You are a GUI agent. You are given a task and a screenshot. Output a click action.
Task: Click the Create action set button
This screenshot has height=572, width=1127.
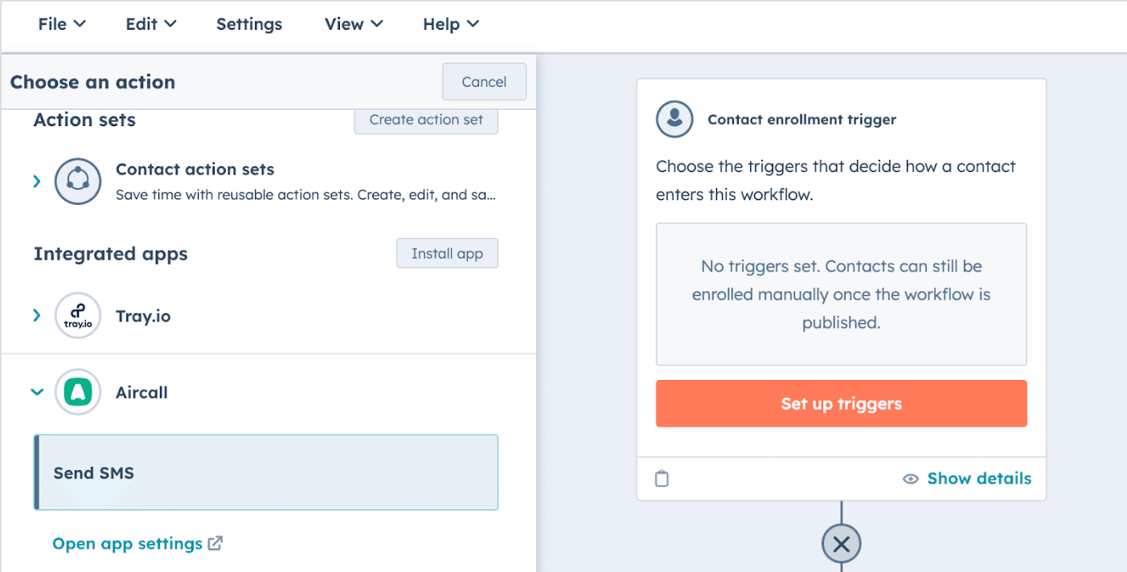click(426, 120)
